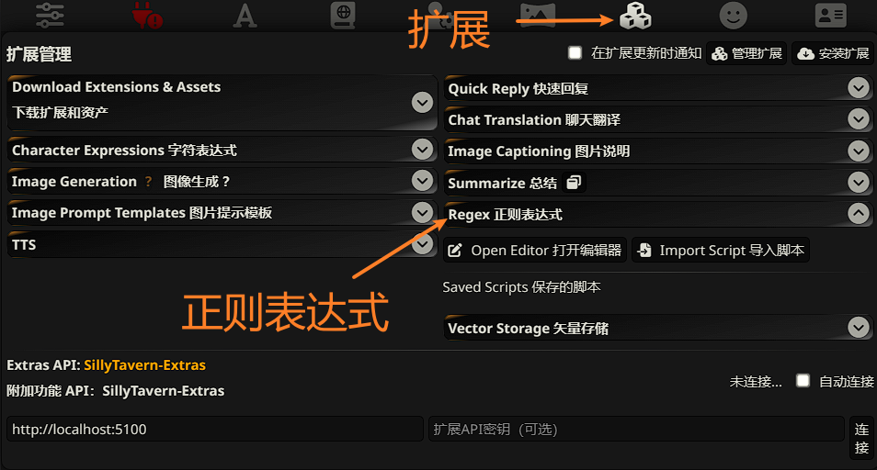
Task: Open the World Info book icon
Action: pyautogui.click(x=343, y=15)
